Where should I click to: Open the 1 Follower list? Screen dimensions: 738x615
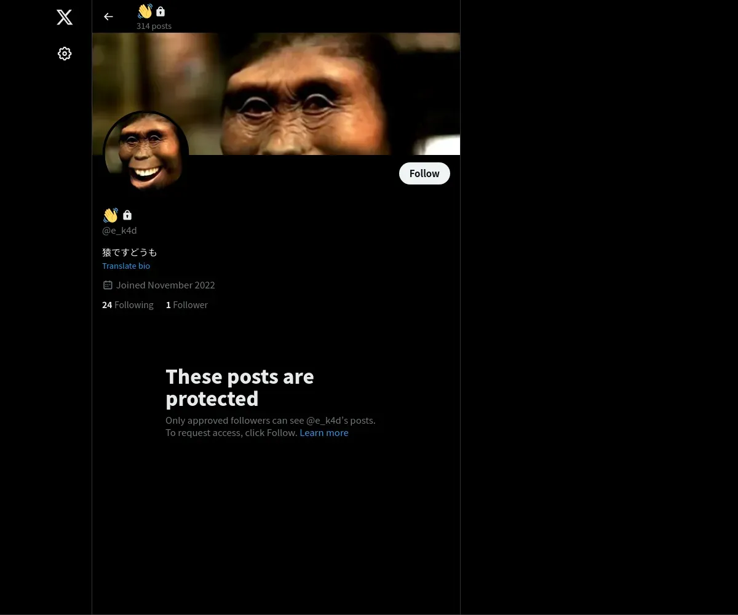(x=187, y=304)
